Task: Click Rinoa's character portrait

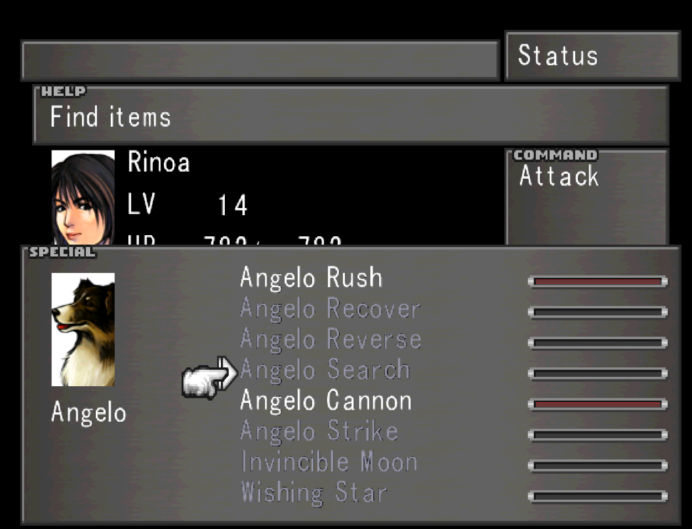Action: point(83,197)
